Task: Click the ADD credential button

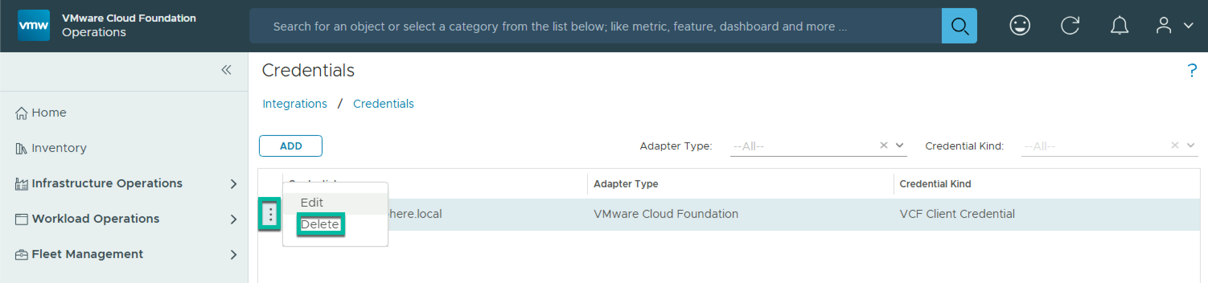Action: [290, 146]
